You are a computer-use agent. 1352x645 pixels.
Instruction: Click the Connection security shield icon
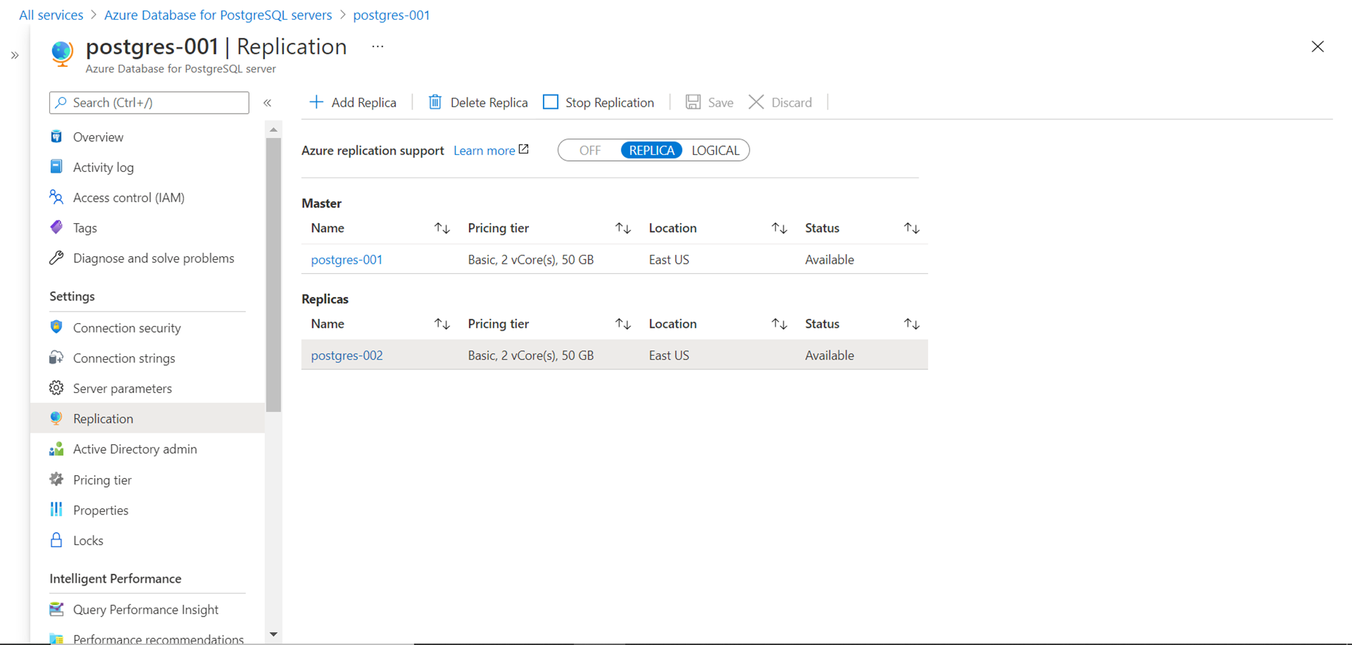57,327
